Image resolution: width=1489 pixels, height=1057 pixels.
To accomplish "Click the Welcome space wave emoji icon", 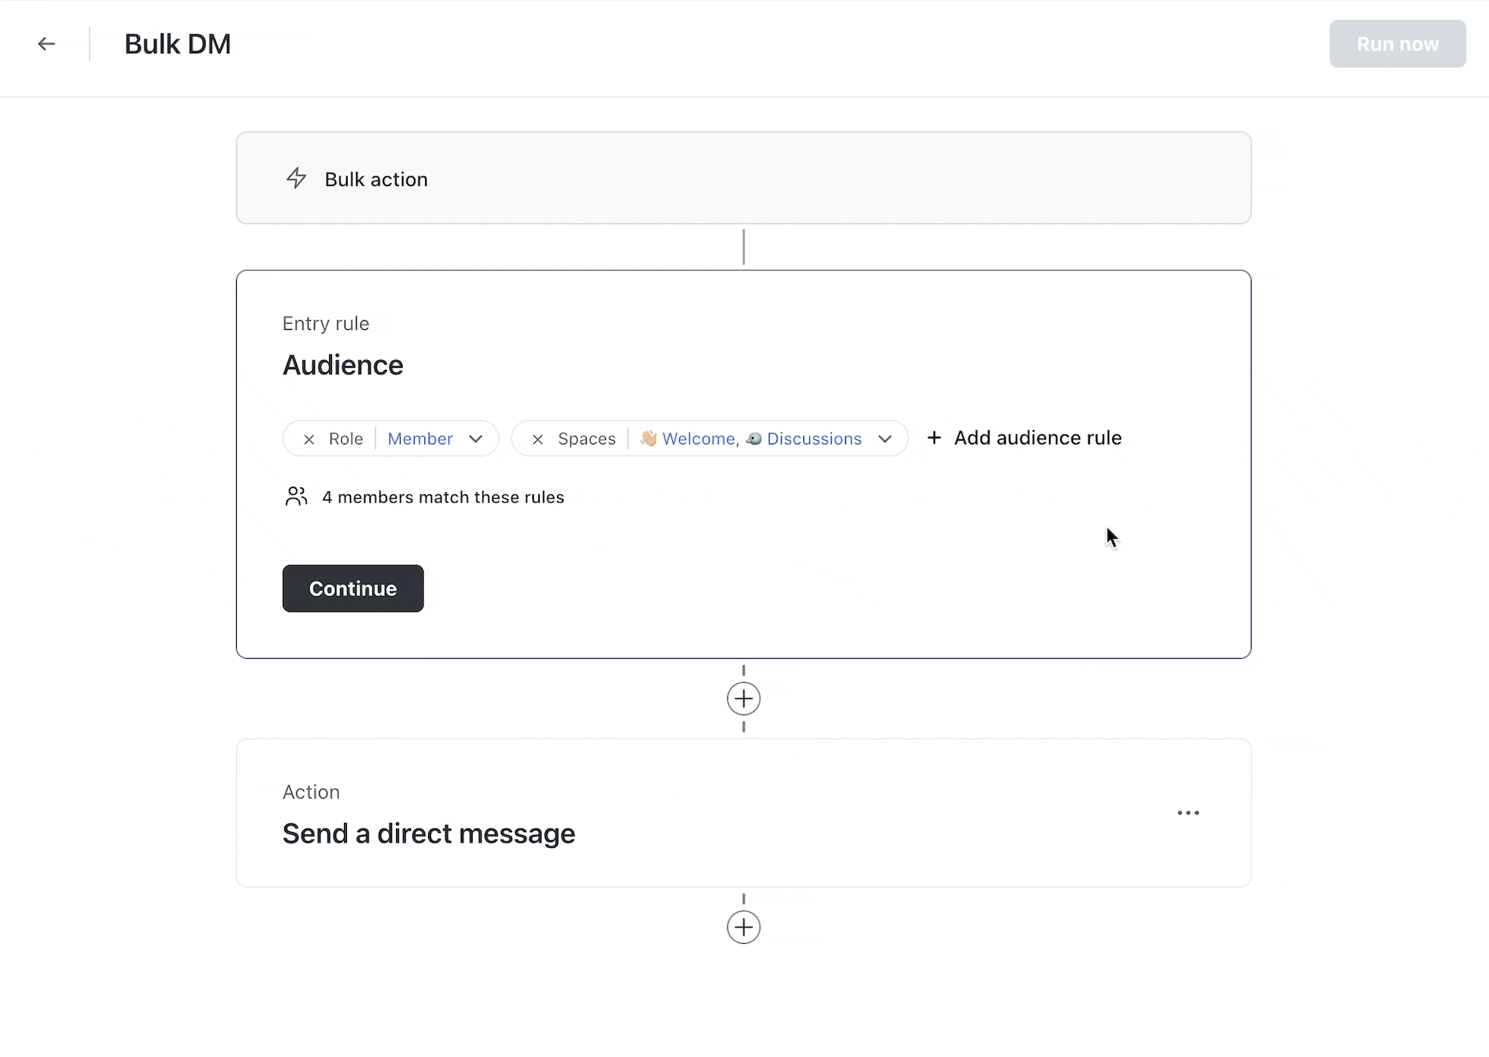I will pyautogui.click(x=648, y=438).
